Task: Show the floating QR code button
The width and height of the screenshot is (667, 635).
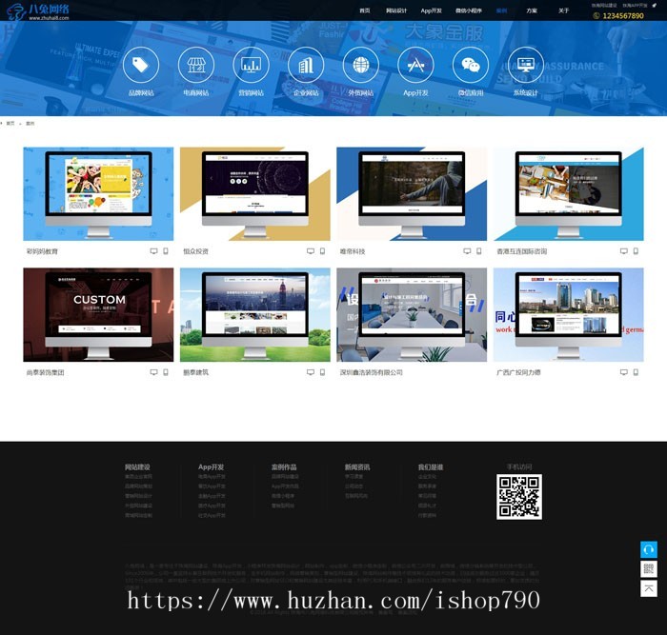Action: 649,569
